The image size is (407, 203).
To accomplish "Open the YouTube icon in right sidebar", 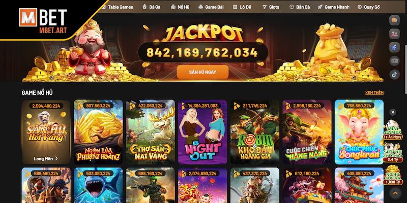I will pyautogui.click(x=394, y=61).
